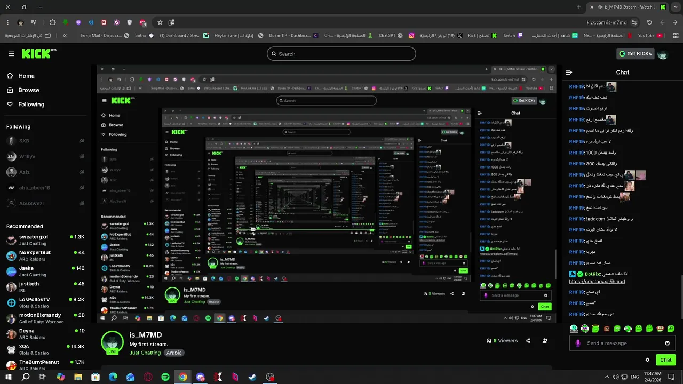Reload the page with the refresh icon

[x=649, y=22]
